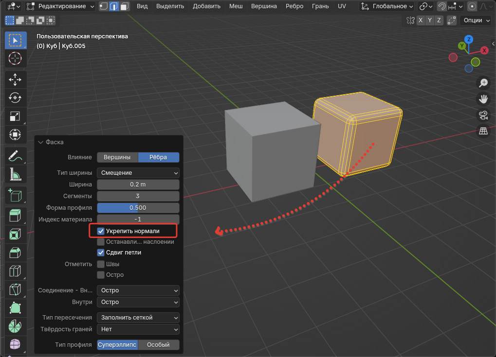Image resolution: width=496 pixels, height=357 pixels.
Task: Select Вершины influence button
Action: (117, 157)
